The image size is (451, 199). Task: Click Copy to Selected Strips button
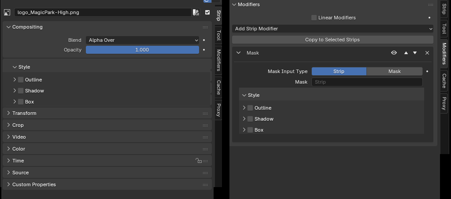click(333, 40)
